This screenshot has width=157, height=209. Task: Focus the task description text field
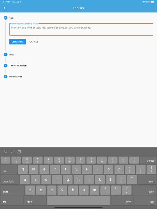(x=81, y=29)
